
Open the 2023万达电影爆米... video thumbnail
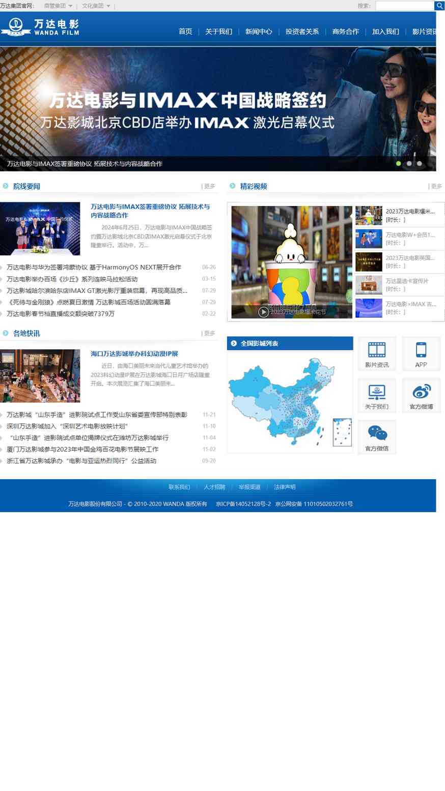coord(369,216)
